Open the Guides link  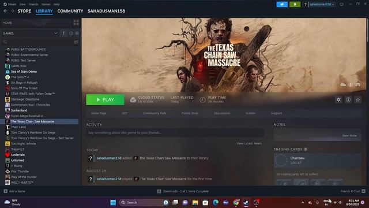coord(250,113)
